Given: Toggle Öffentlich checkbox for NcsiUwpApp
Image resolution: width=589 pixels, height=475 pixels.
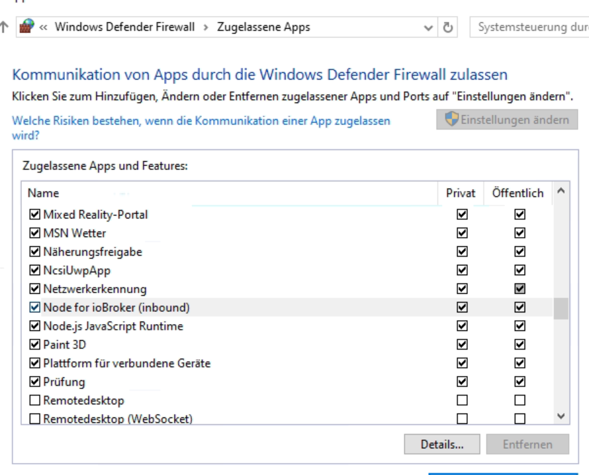Looking at the screenshot, I should [520, 270].
